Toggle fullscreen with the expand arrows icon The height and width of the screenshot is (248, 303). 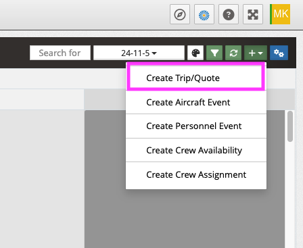point(253,14)
